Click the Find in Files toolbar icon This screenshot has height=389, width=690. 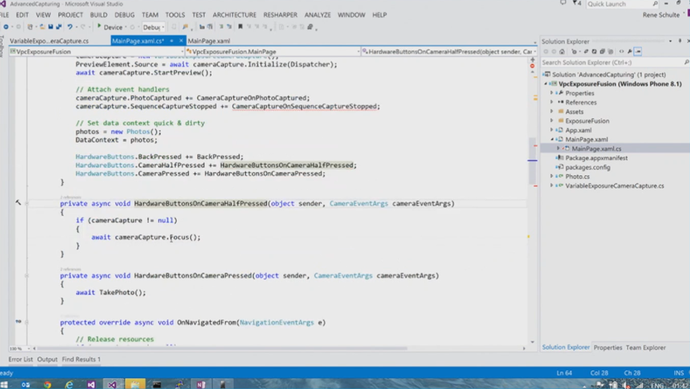pos(185,27)
